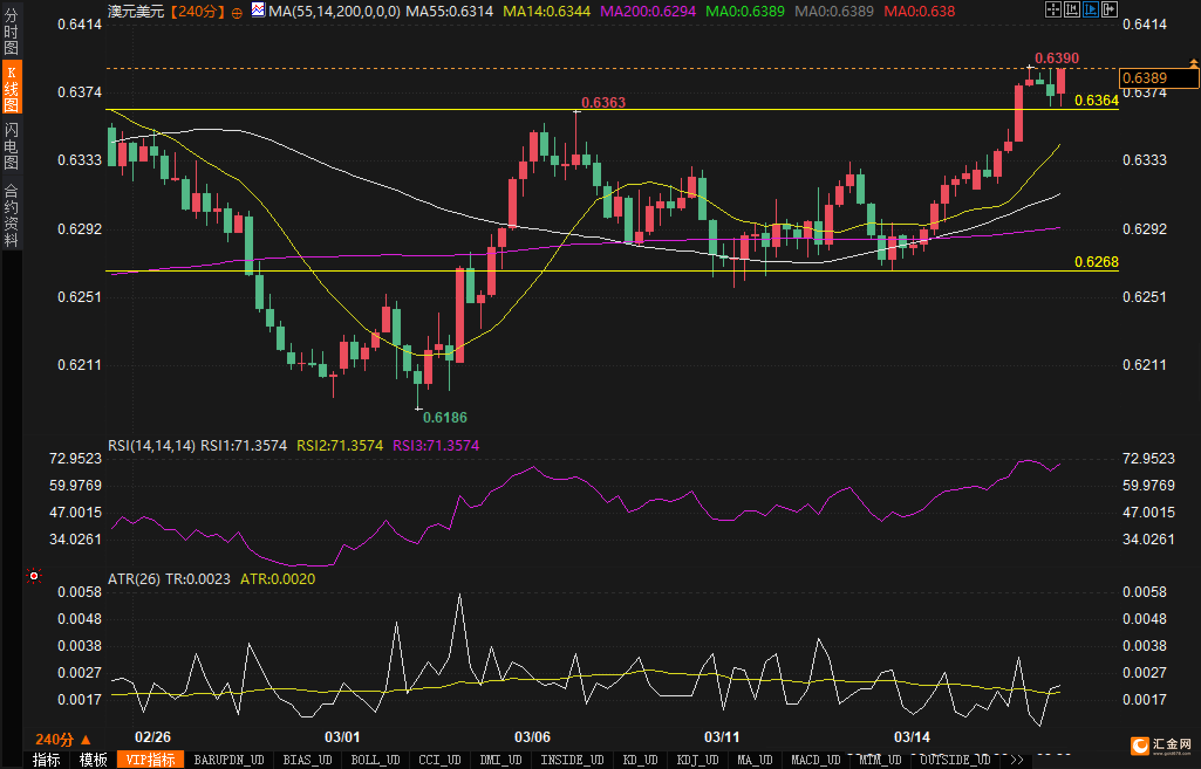
Task: Click the MA indicator chart icon
Action: (x=258, y=9)
